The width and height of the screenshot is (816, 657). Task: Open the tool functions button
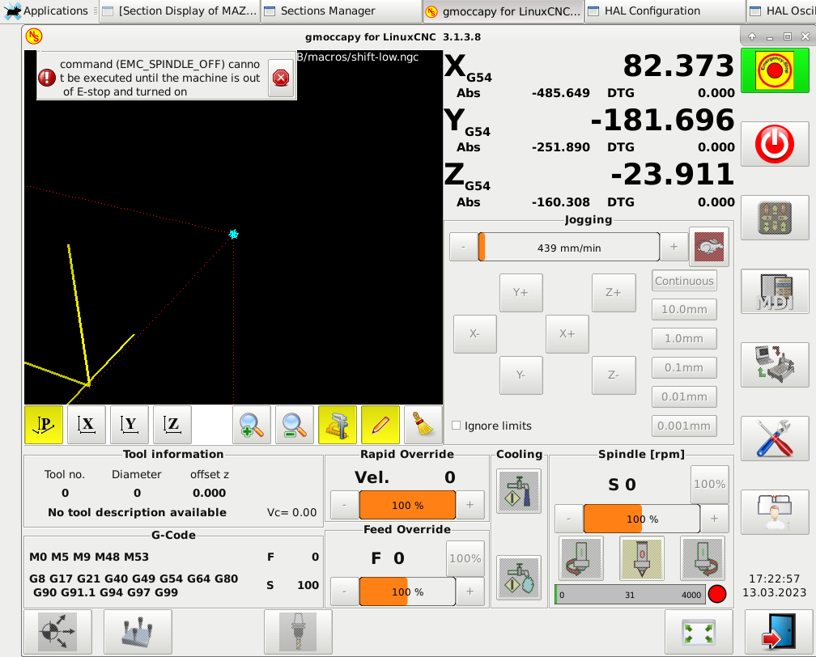[x=298, y=631]
